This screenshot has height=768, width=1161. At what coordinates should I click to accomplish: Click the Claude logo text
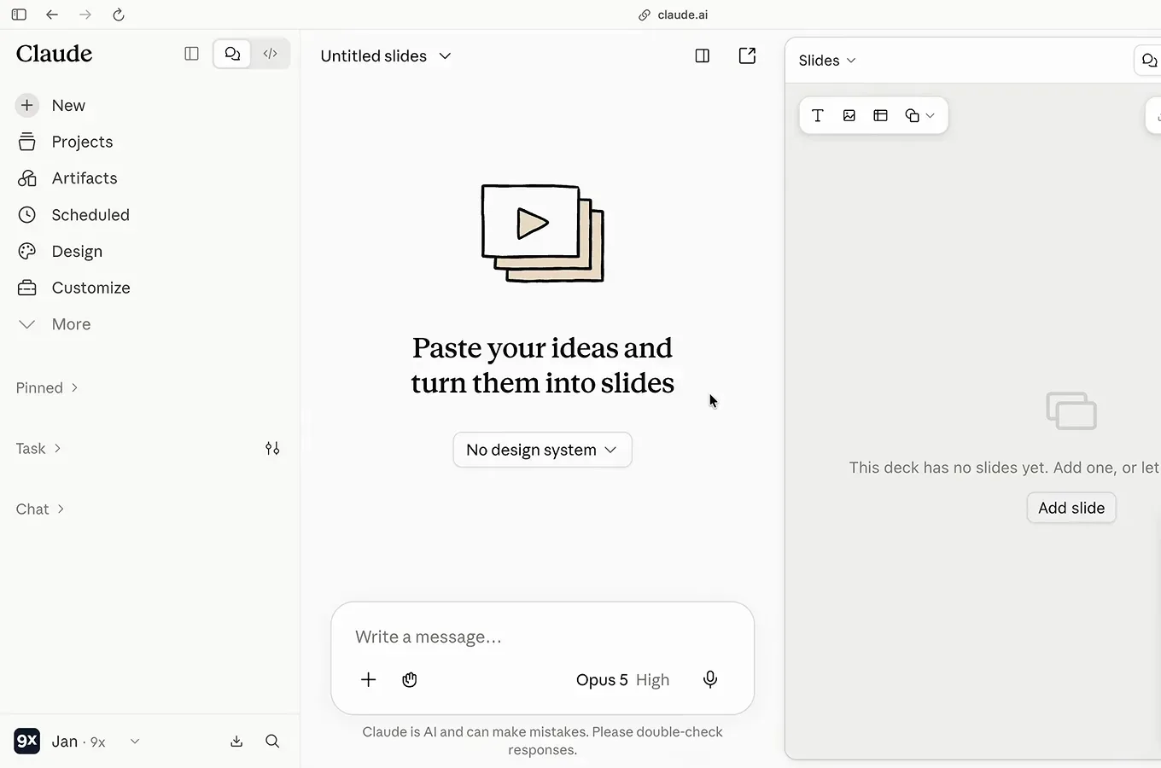pyautogui.click(x=54, y=54)
